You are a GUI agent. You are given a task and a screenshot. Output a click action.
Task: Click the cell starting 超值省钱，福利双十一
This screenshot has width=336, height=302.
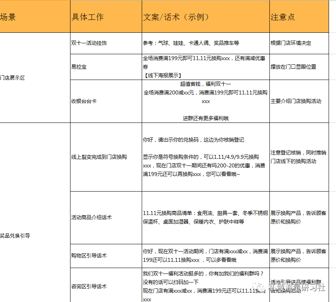206,101
